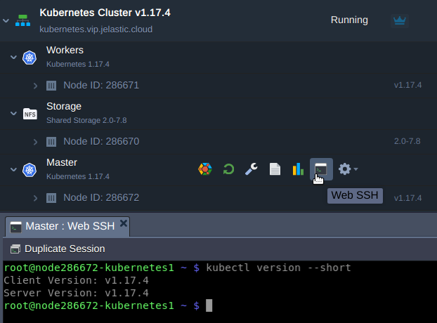This screenshot has height=323, width=437.
Task: Expand Node ID 286671
Action: (x=35, y=86)
